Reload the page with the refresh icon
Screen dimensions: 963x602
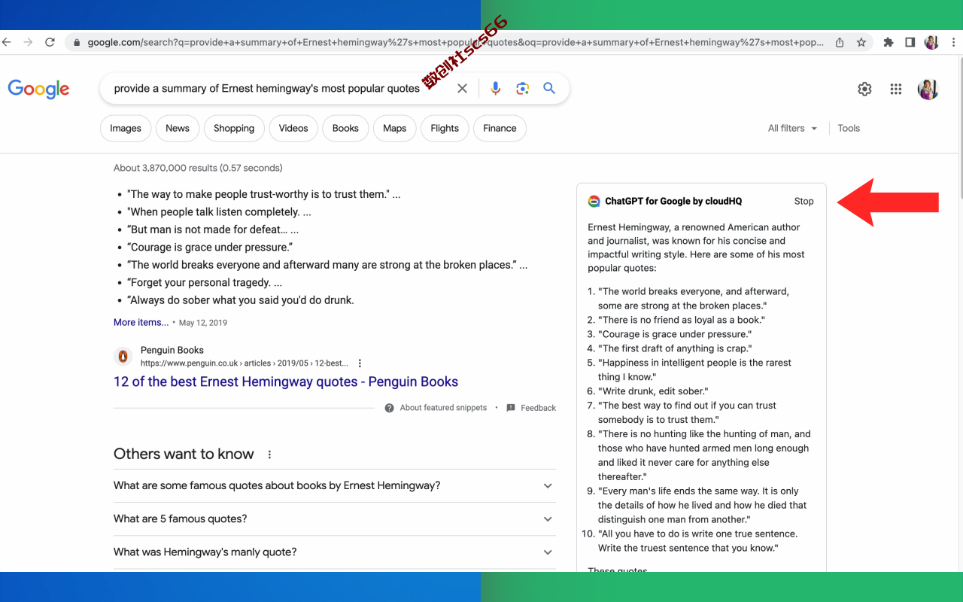point(50,43)
